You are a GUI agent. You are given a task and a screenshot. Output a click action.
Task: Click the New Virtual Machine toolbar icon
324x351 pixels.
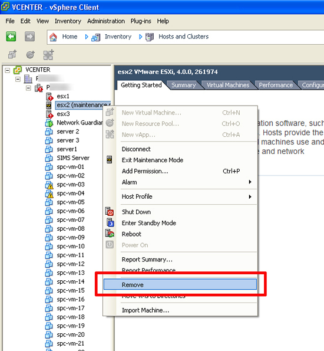pos(12,54)
